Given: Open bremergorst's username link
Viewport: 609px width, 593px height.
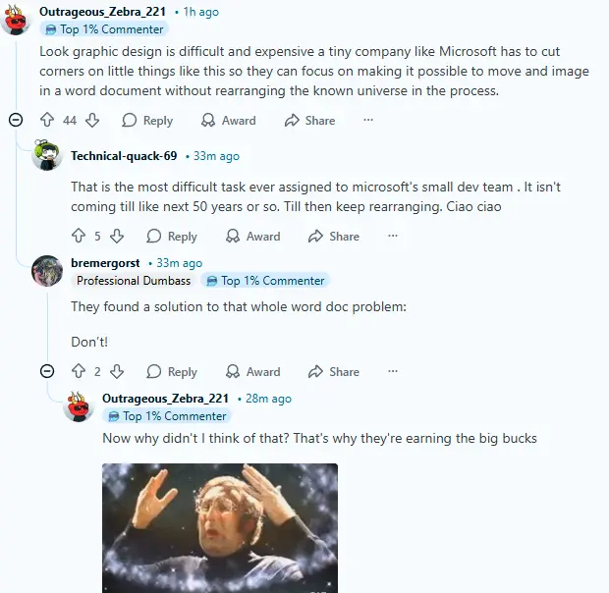Looking at the screenshot, I should [105, 263].
